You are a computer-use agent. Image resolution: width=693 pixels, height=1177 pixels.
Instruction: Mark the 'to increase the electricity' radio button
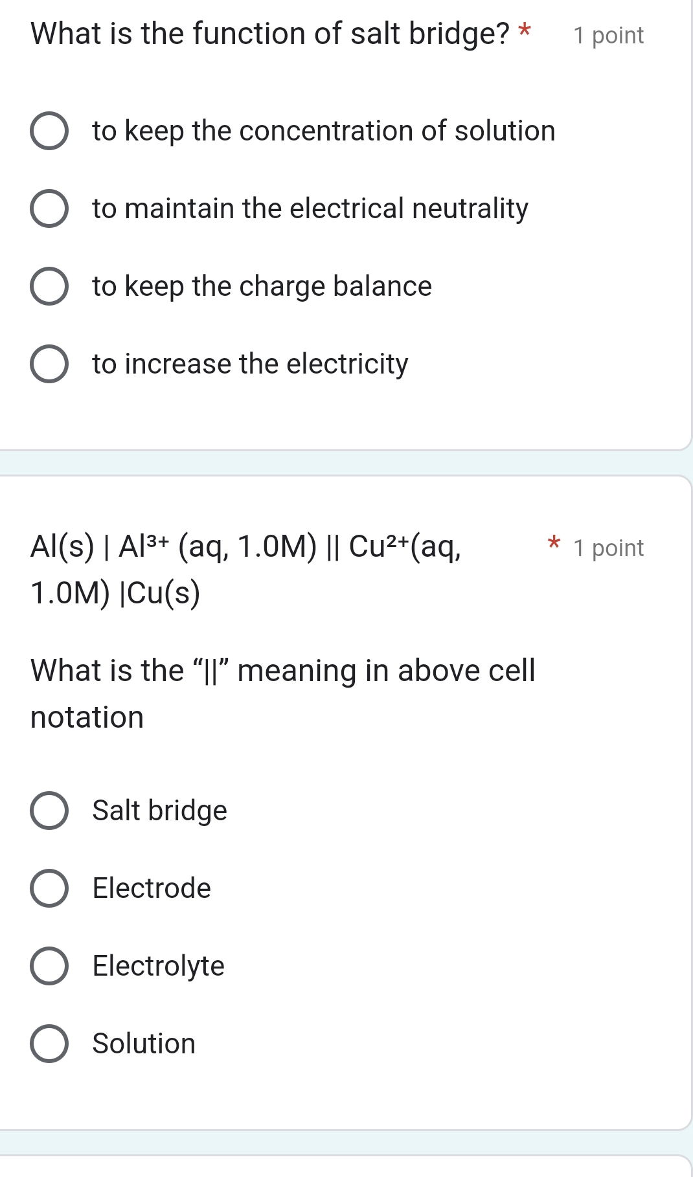tap(49, 364)
